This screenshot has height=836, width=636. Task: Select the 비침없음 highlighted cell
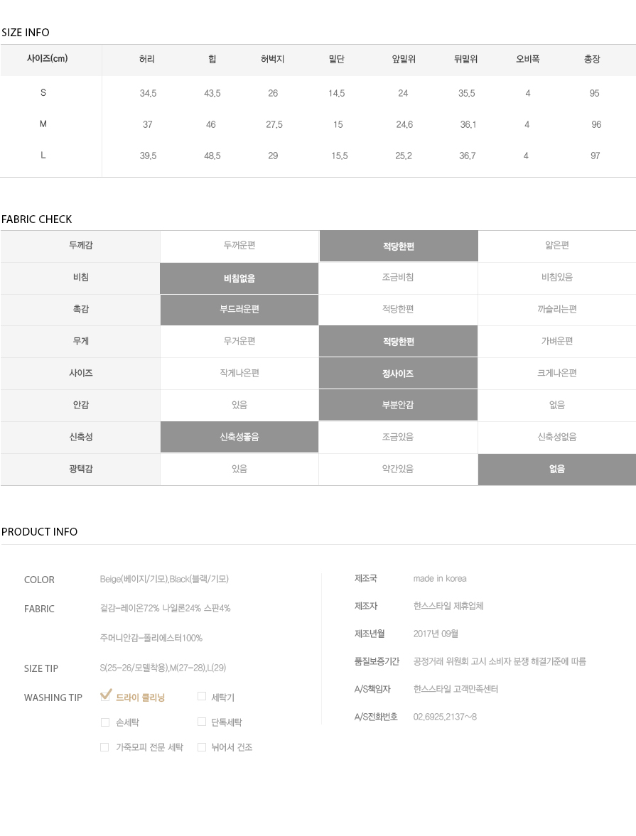pyautogui.click(x=239, y=278)
